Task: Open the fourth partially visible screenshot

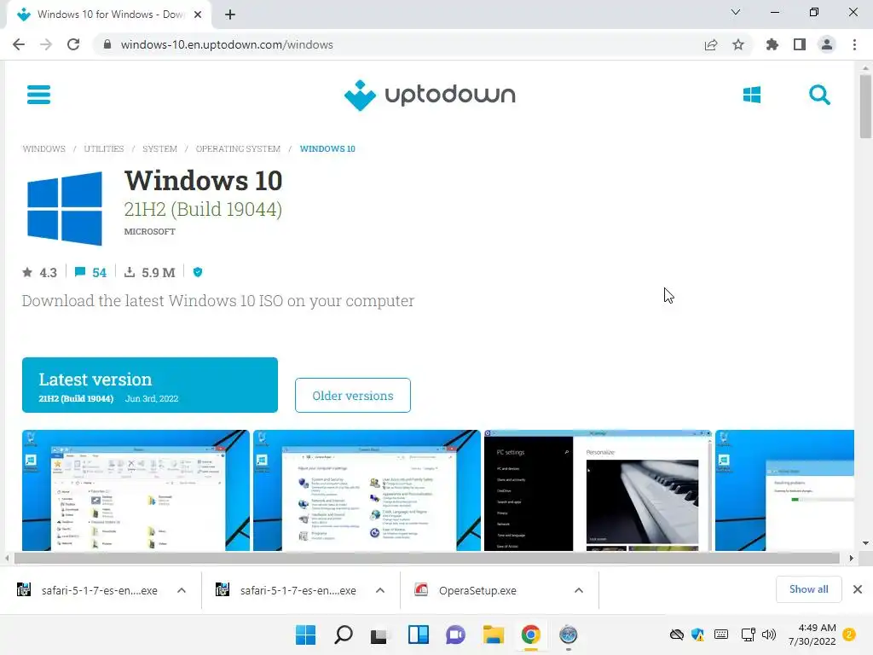Action: pyautogui.click(x=784, y=490)
